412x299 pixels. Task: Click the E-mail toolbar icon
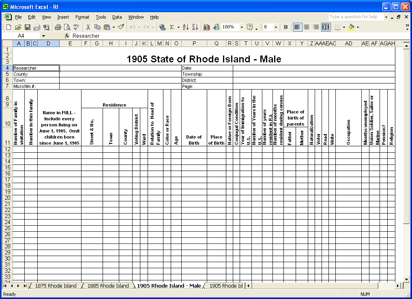tap(37, 27)
